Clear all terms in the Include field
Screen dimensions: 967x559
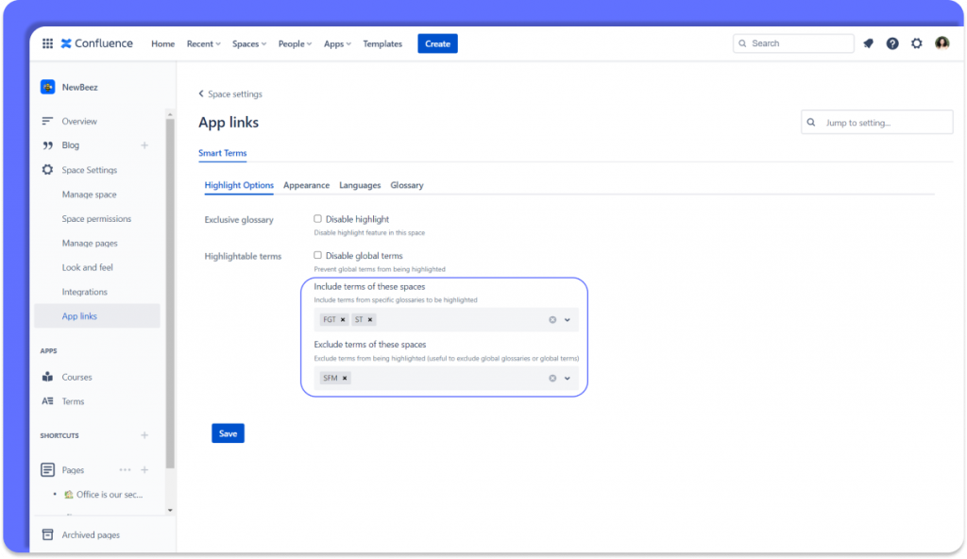(x=552, y=319)
